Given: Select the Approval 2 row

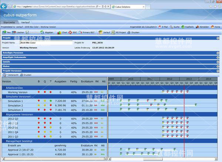Looking at the screenshot, I should [x=54, y=150].
